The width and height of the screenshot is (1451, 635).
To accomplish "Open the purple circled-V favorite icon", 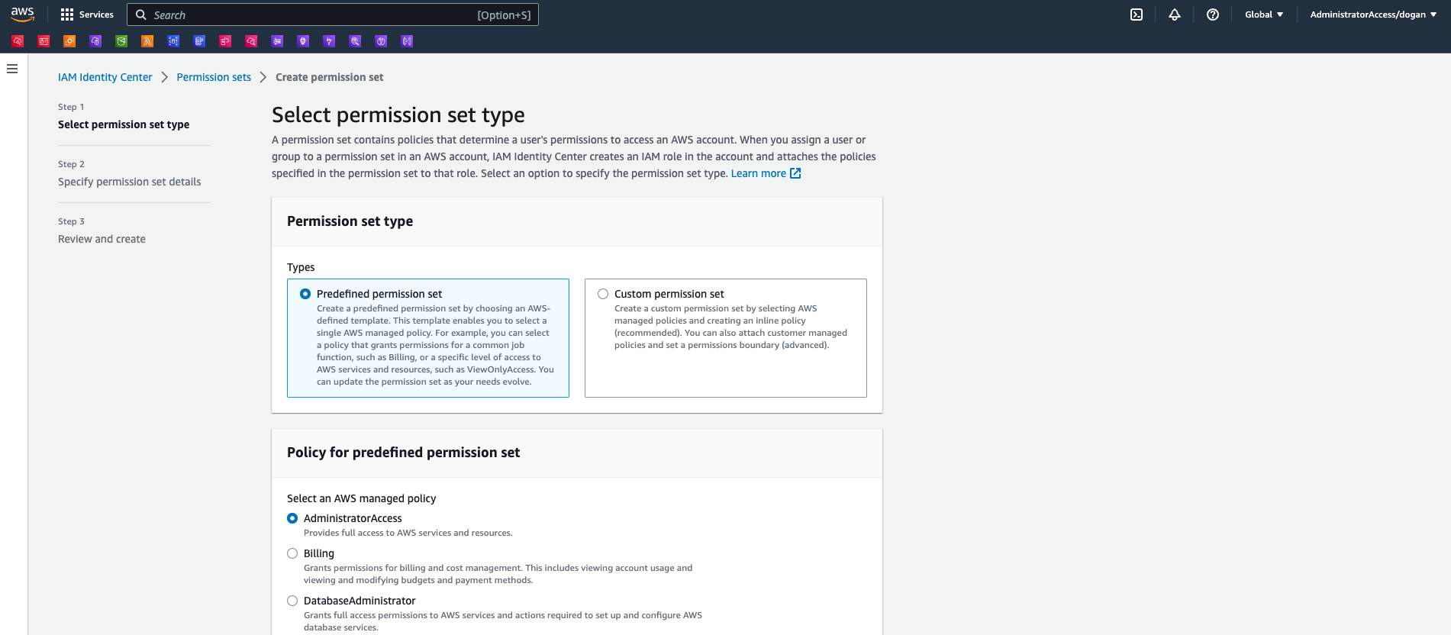I will point(381,41).
